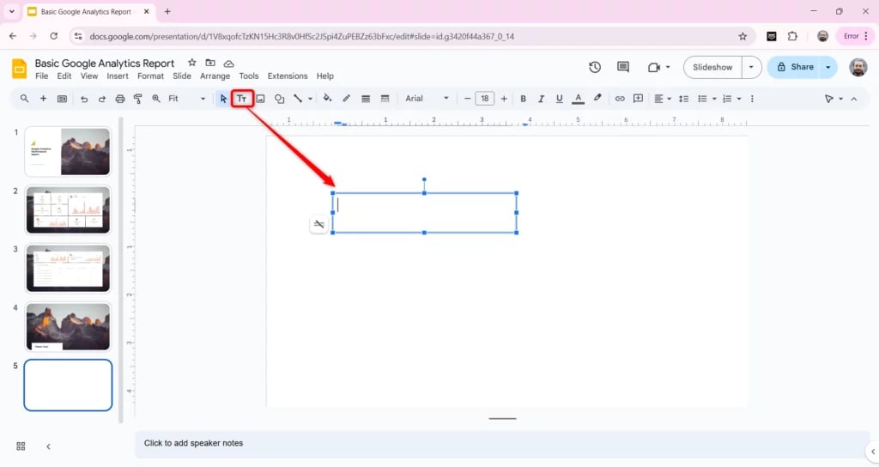Open the Shape tool
This screenshot has width=879, height=467.
[279, 99]
